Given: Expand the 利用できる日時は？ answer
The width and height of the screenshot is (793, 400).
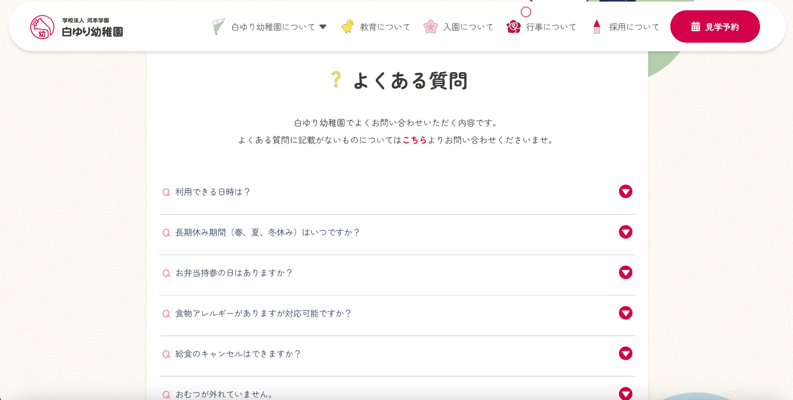Looking at the screenshot, I should click(x=626, y=191).
